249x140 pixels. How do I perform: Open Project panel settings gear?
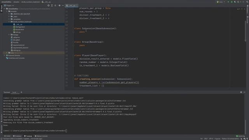pos(60,5)
